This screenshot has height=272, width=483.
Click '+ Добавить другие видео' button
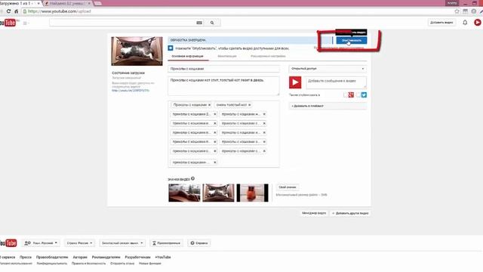[350, 213]
